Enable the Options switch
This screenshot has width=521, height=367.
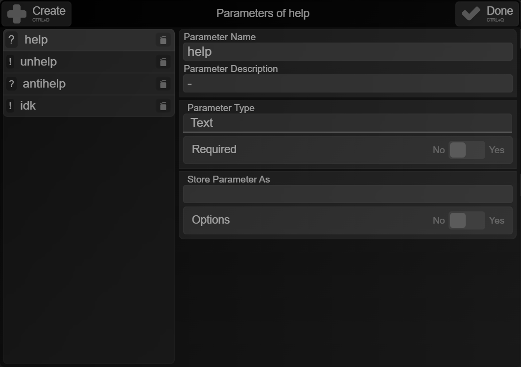(x=467, y=221)
